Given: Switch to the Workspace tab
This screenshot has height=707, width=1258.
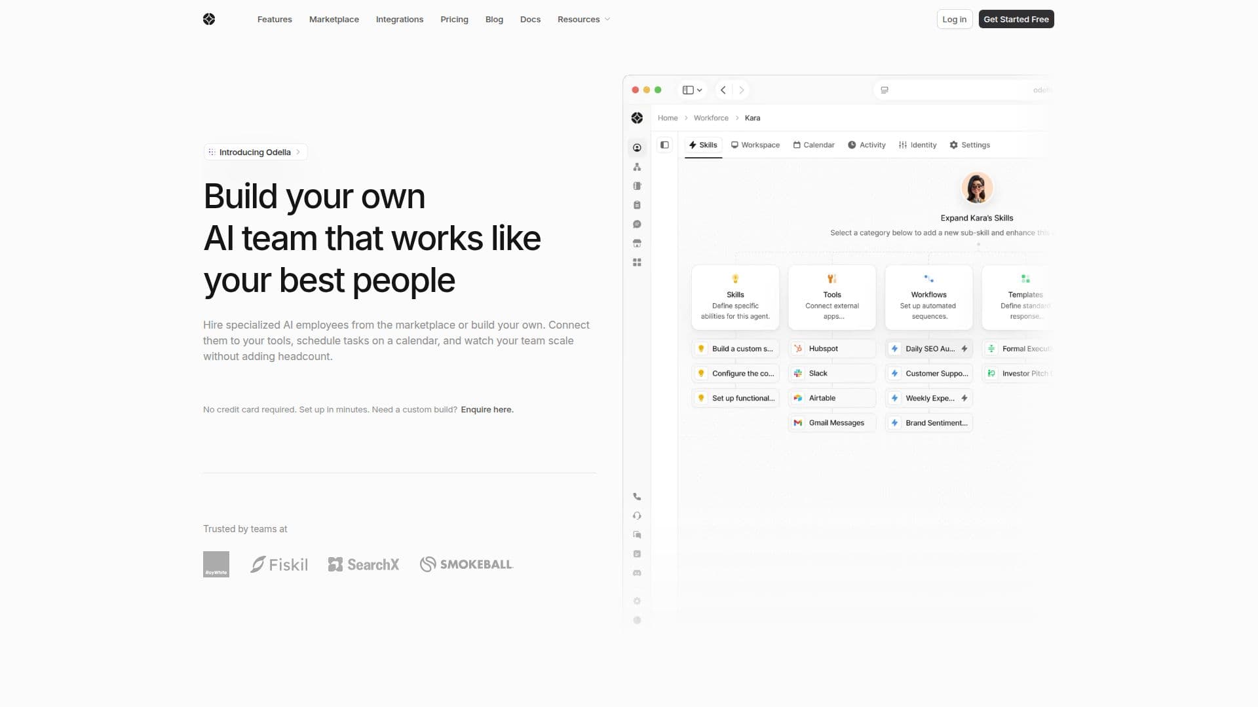Looking at the screenshot, I should 755,145.
